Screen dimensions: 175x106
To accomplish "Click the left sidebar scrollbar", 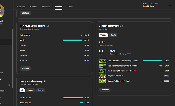I will (13, 58).
